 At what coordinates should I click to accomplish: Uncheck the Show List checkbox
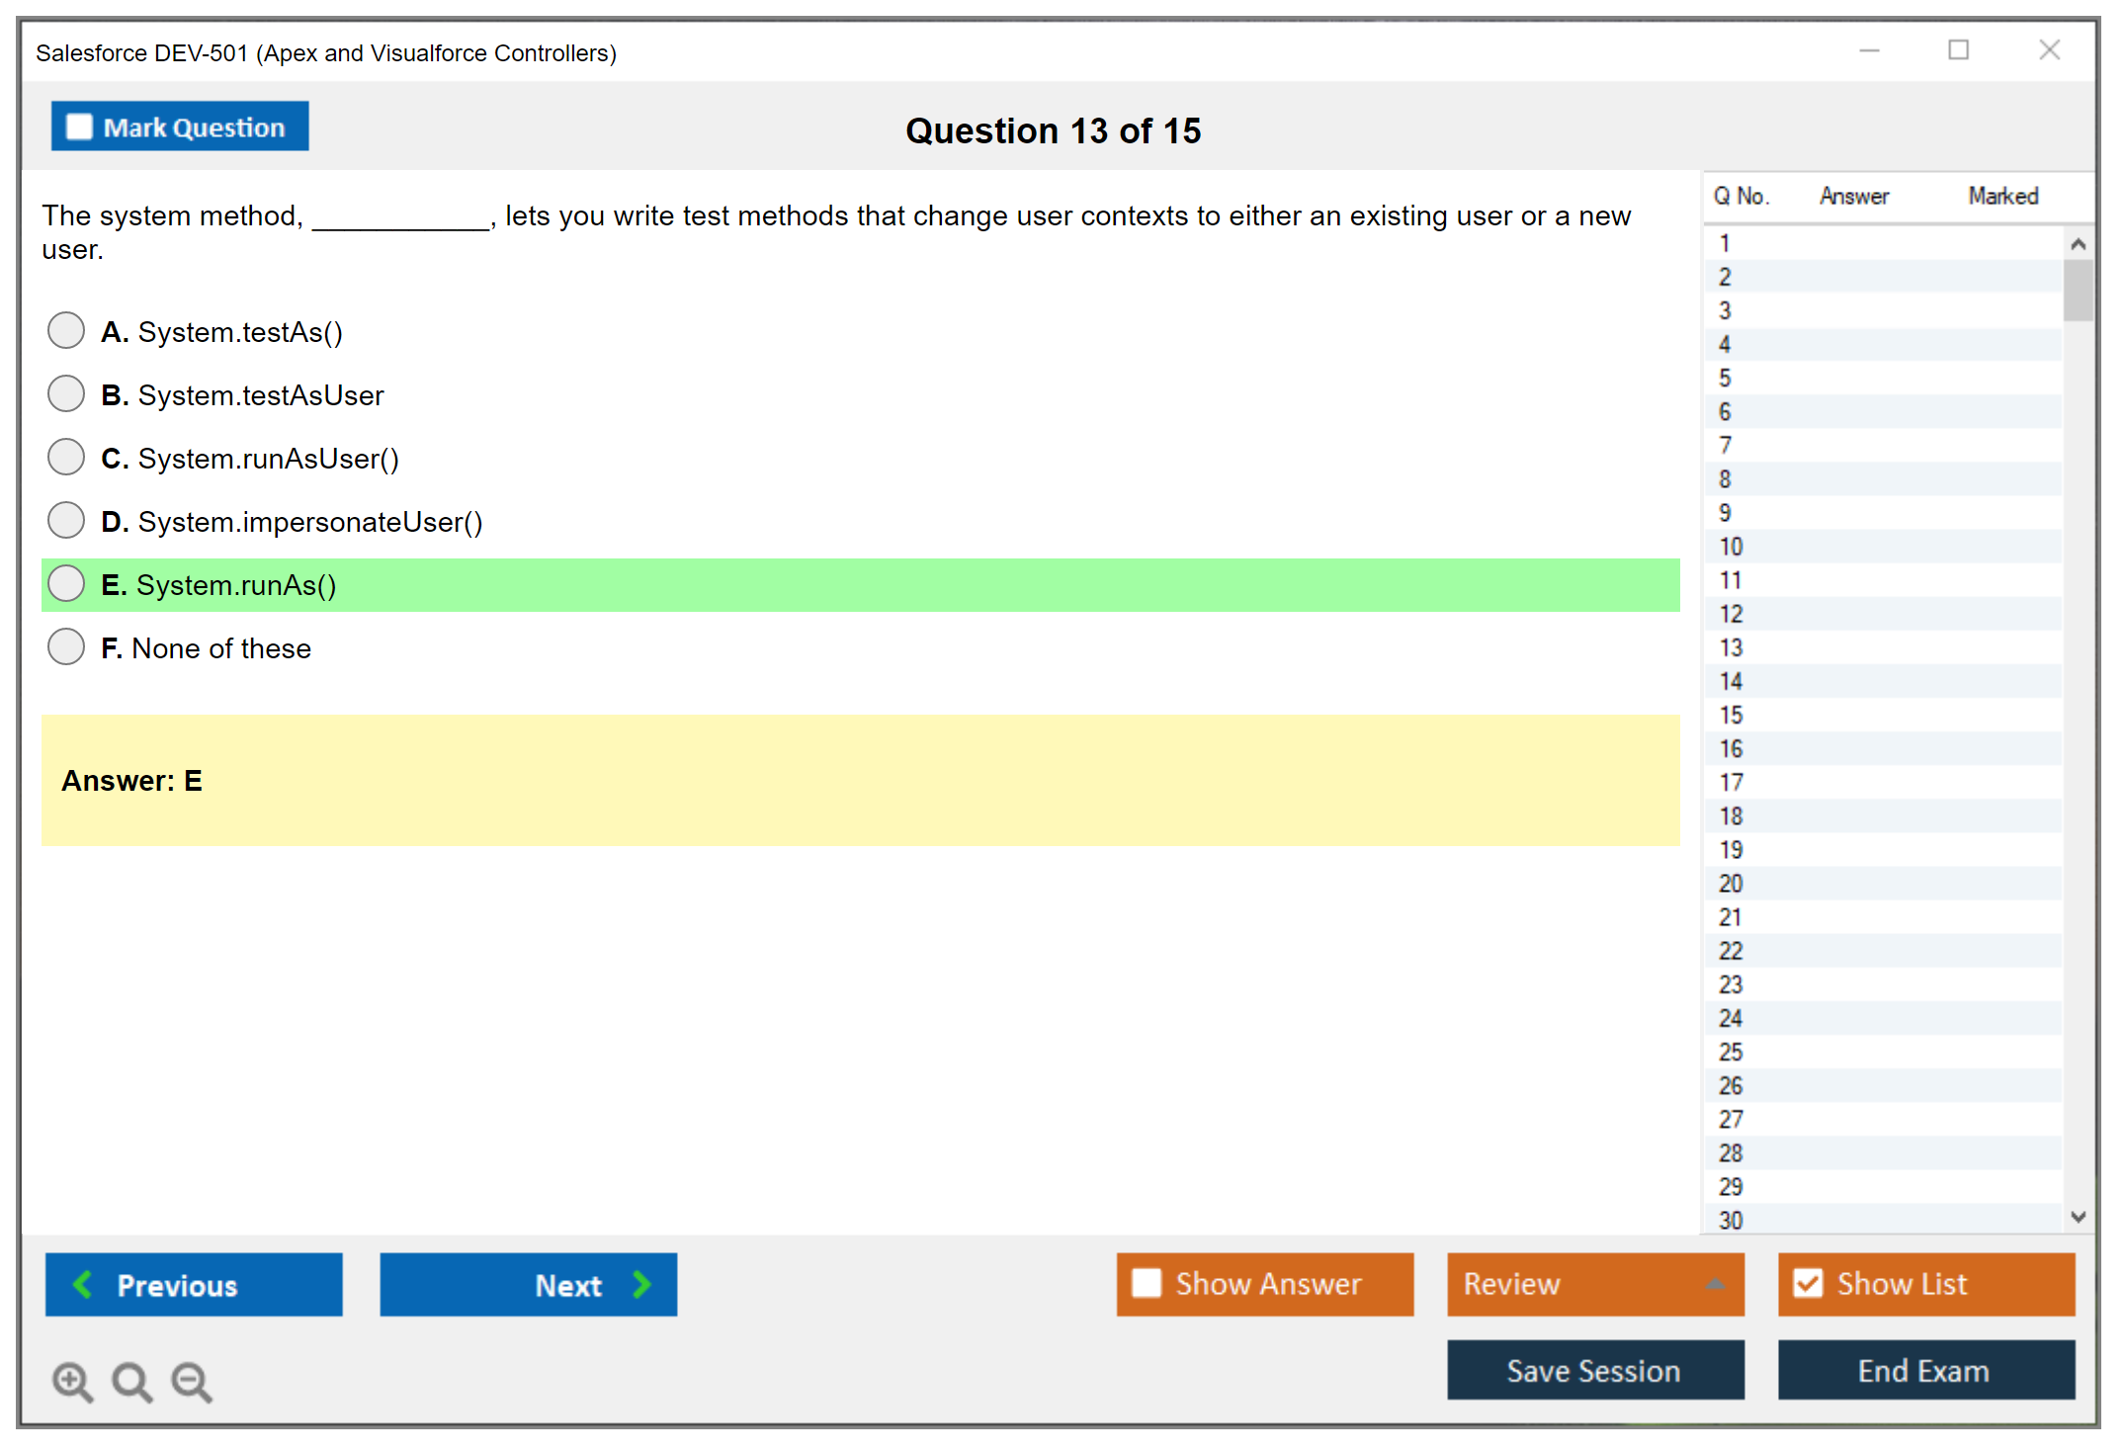pyautogui.click(x=1808, y=1284)
